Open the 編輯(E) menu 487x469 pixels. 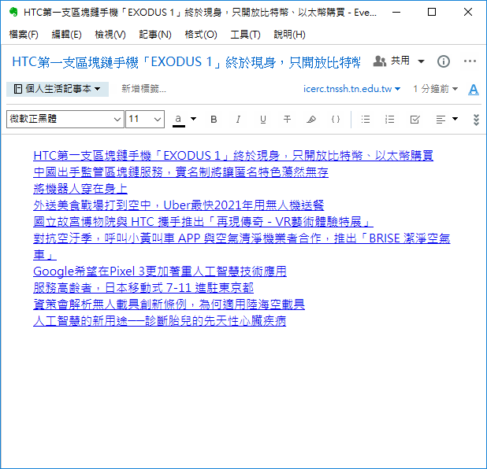[66, 35]
